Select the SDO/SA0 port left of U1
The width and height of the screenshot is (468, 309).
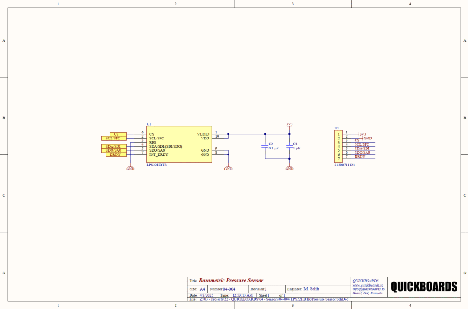tap(113, 150)
